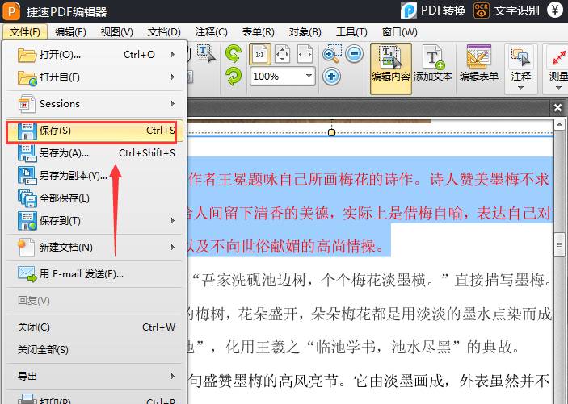Open the 100% zoom level dropdown
The width and height of the screenshot is (568, 404).
[x=309, y=76]
